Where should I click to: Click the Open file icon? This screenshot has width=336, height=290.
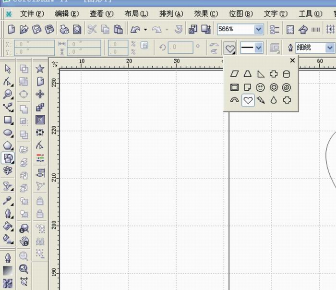point(24,29)
